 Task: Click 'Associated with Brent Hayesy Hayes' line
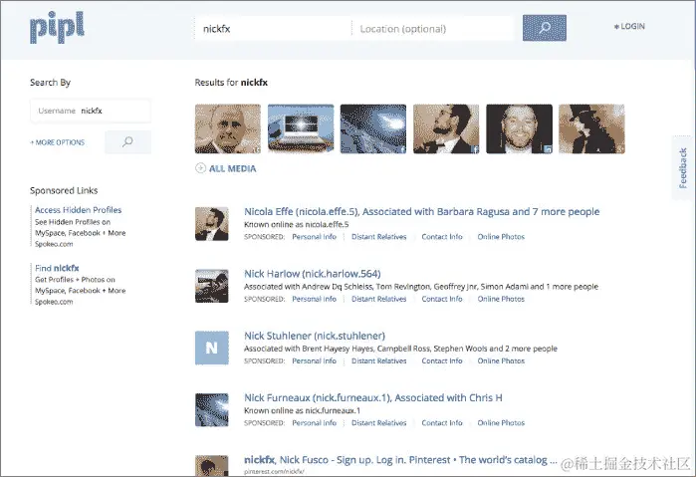(x=400, y=349)
